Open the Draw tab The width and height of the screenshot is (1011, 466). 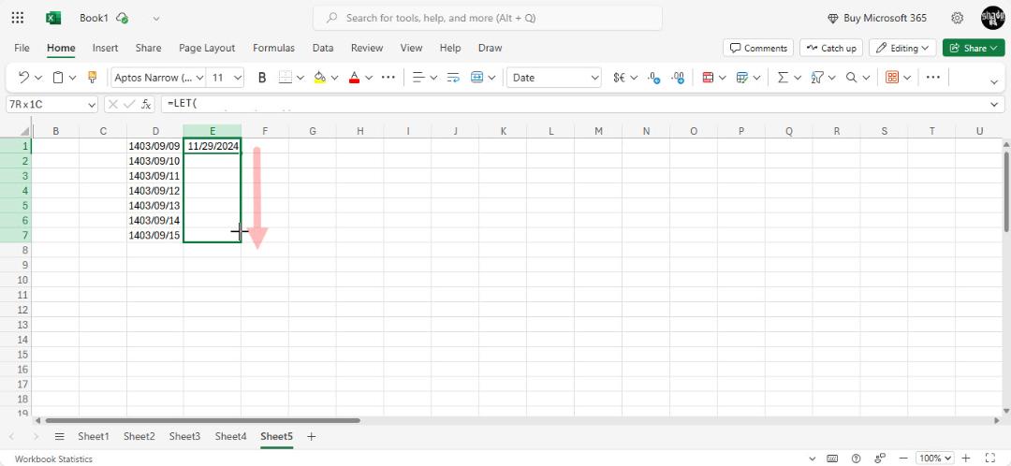pos(490,48)
